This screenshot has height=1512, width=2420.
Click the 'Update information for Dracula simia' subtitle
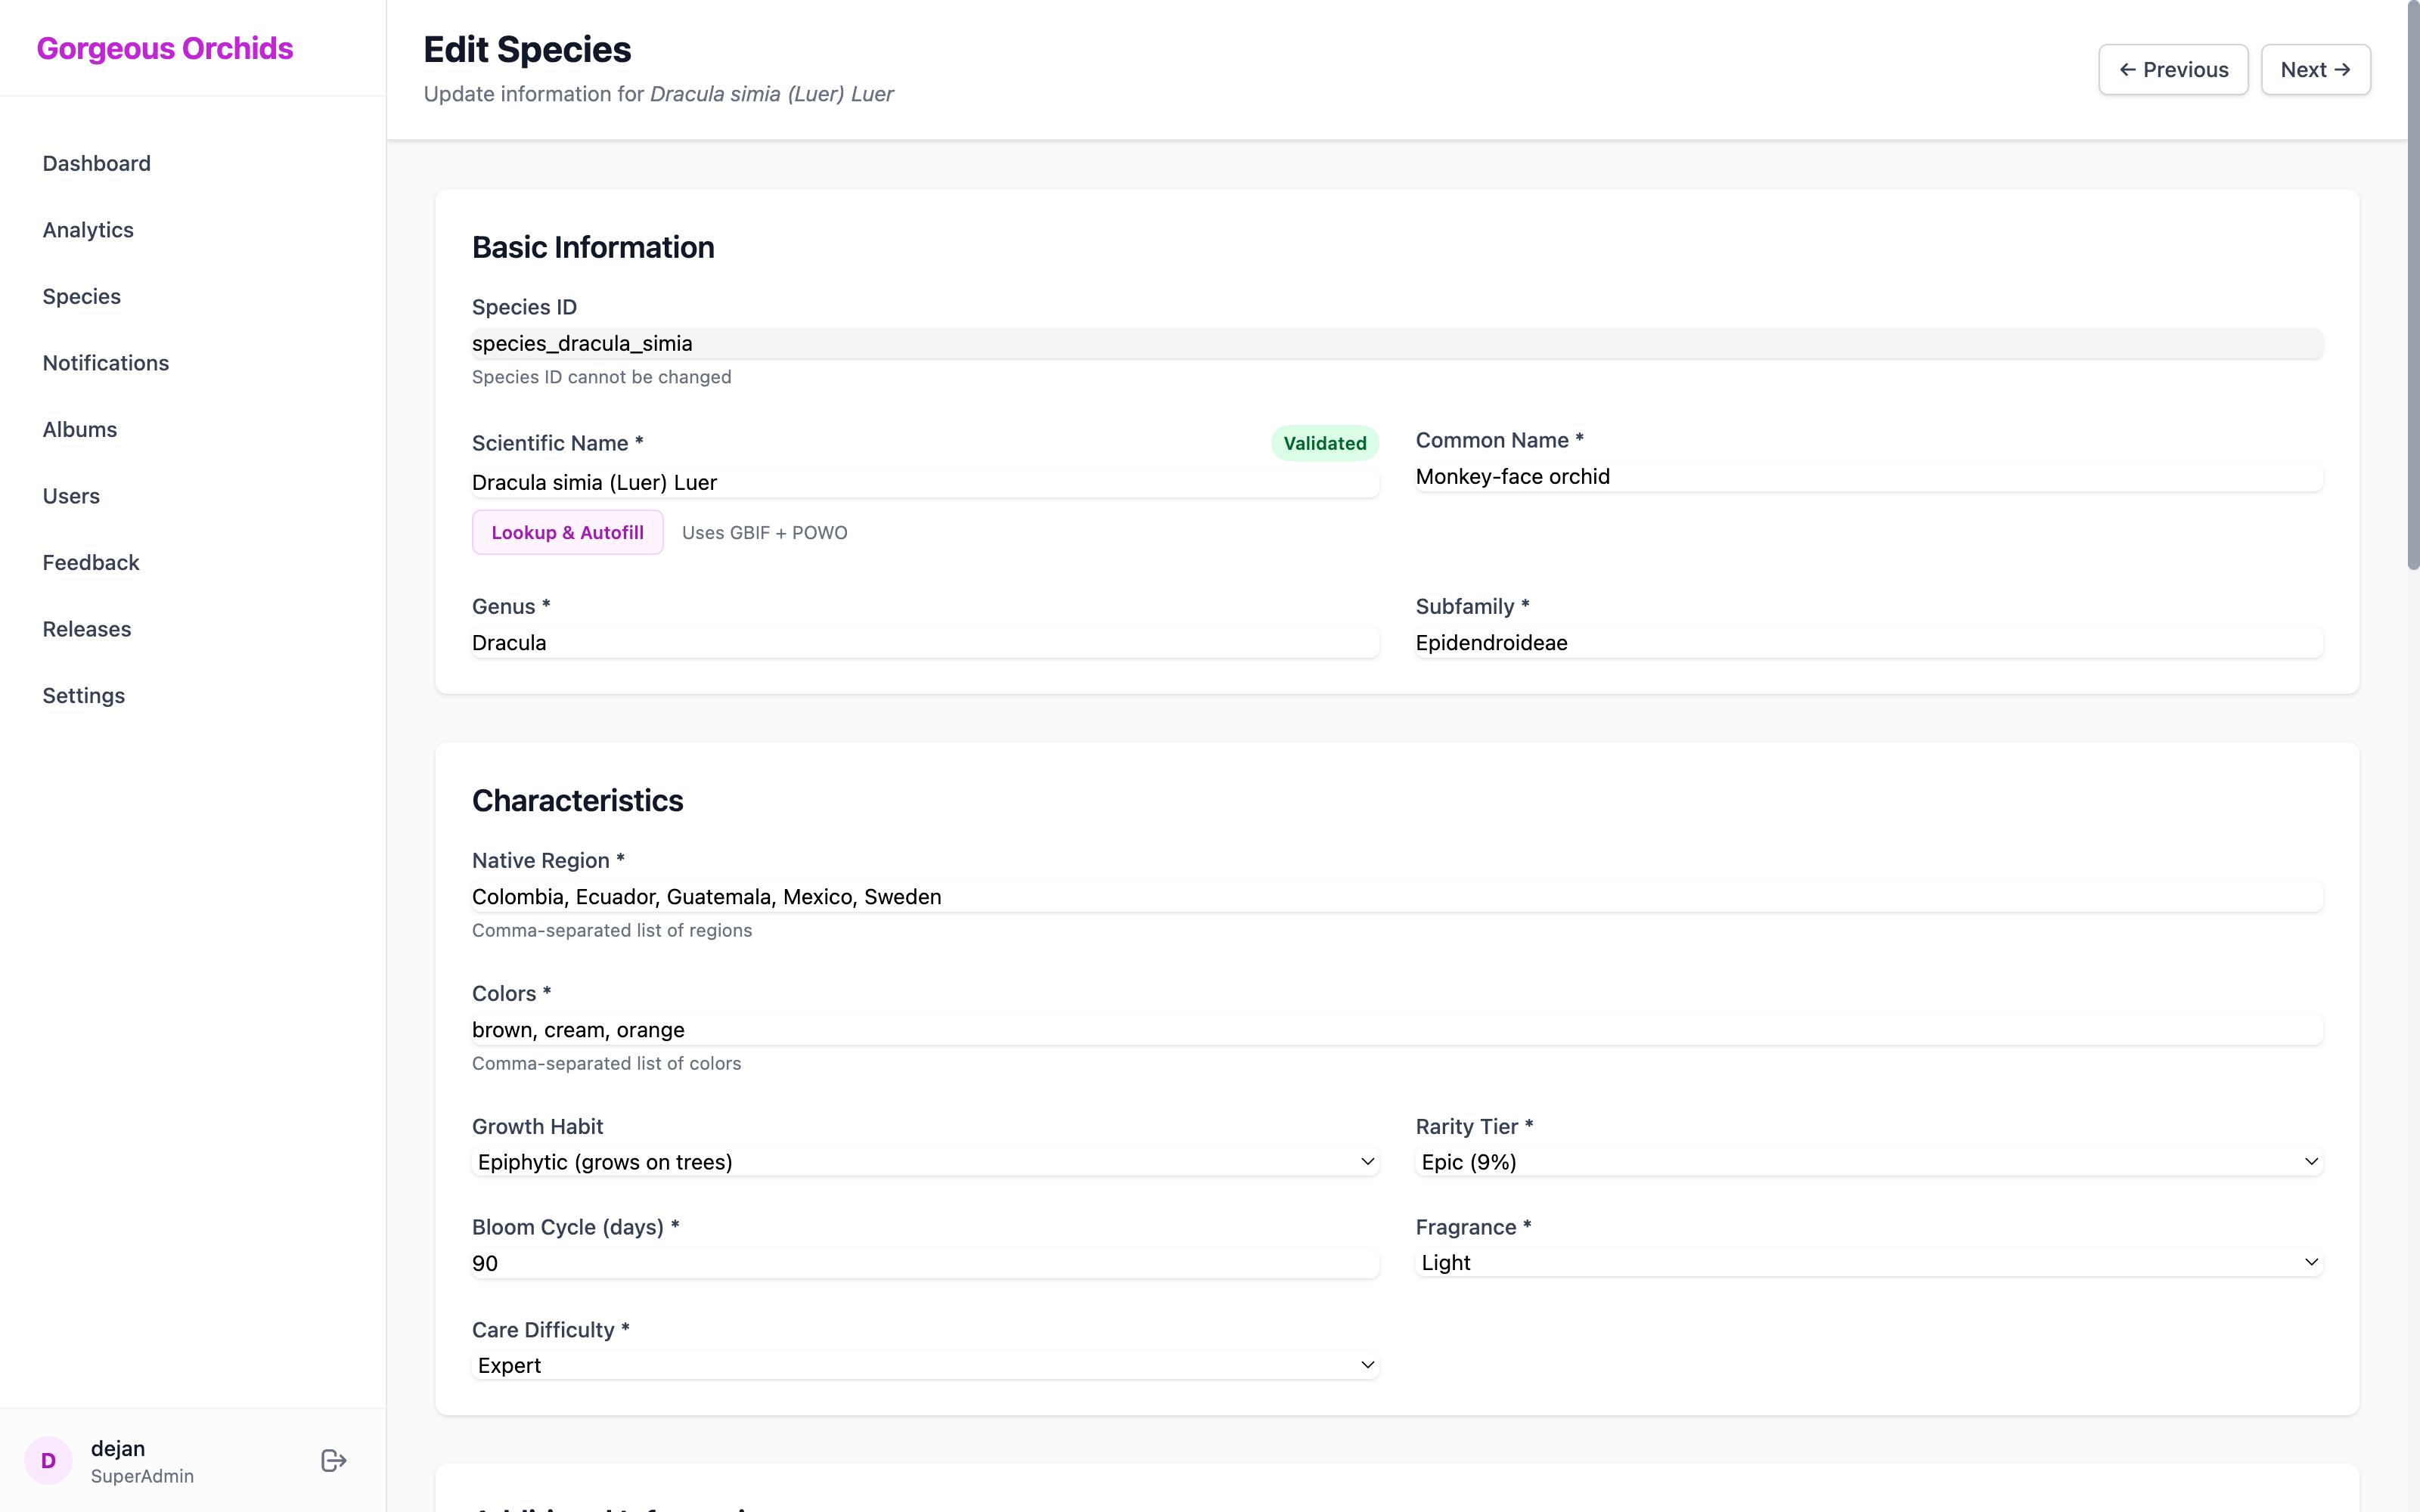pyautogui.click(x=658, y=94)
